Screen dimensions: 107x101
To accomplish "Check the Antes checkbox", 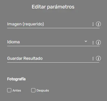I will (9, 90).
